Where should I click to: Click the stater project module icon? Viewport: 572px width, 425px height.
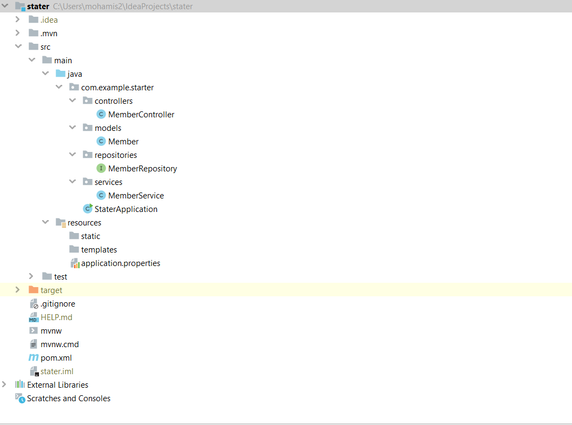21,6
